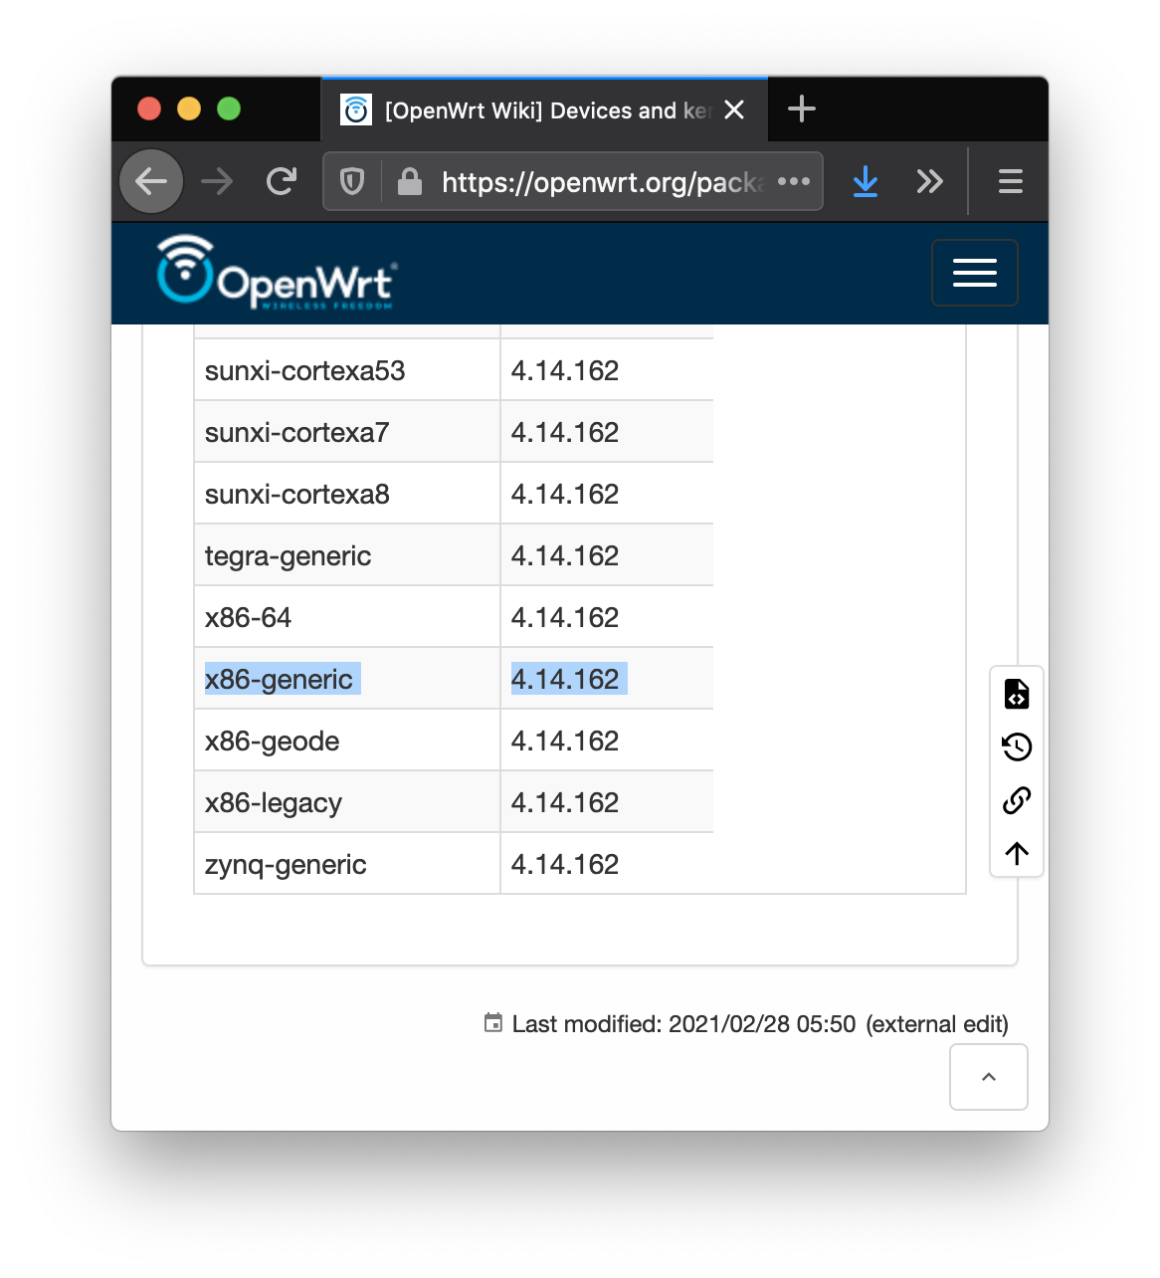Click the scroll-to-top chevron button
This screenshot has width=1160, height=1278.
989,1077
